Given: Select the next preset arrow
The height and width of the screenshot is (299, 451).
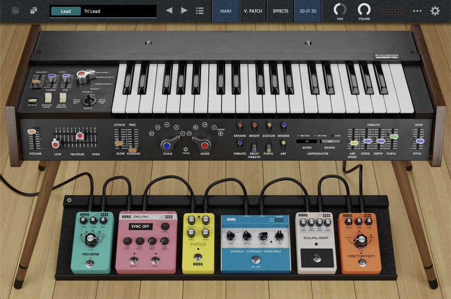Looking at the screenshot, I should pos(184,10).
